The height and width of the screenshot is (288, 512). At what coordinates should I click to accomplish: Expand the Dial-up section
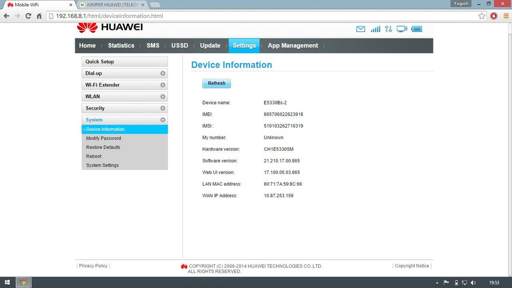click(x=124, y=73)
